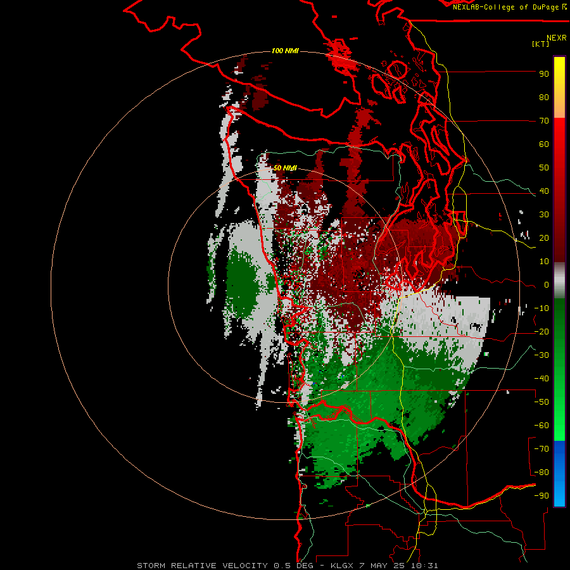Click the blue band of the color bar
The width and height of the screenshot is (570, 570).
click(x=559, y=474)
